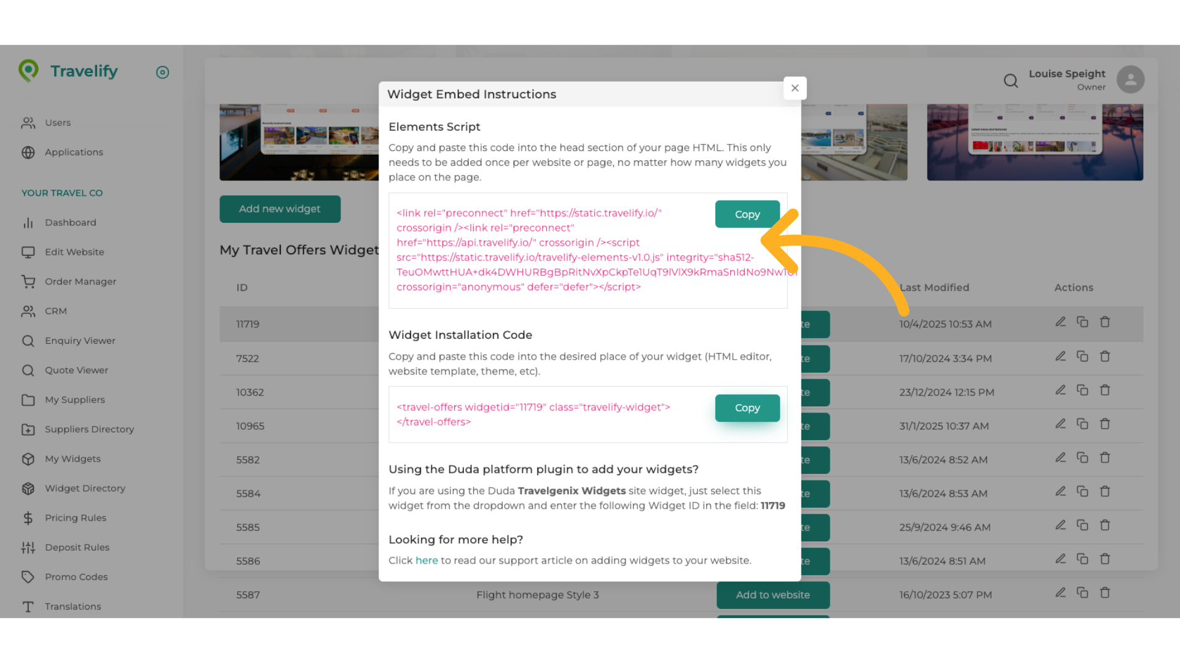The image size is (1180, 663).
Task: Close the Widget Embed Instructions dialog
Action: (x=795, y=88)
